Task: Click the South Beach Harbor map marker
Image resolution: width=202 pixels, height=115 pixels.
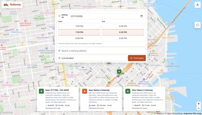Action: pyautogui.click(x=172, y=64)
